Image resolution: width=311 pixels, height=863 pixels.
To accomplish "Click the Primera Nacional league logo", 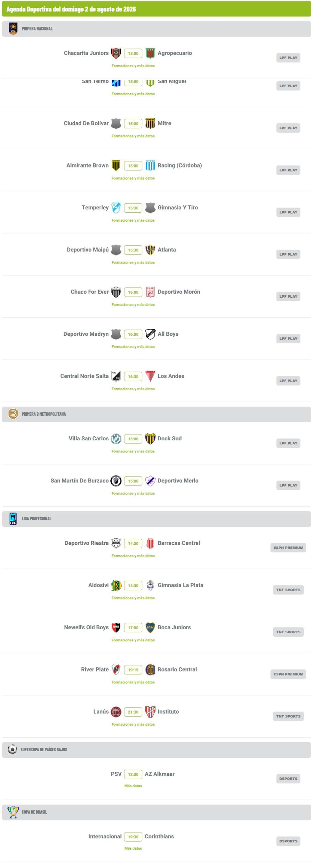I will point(13,29).
